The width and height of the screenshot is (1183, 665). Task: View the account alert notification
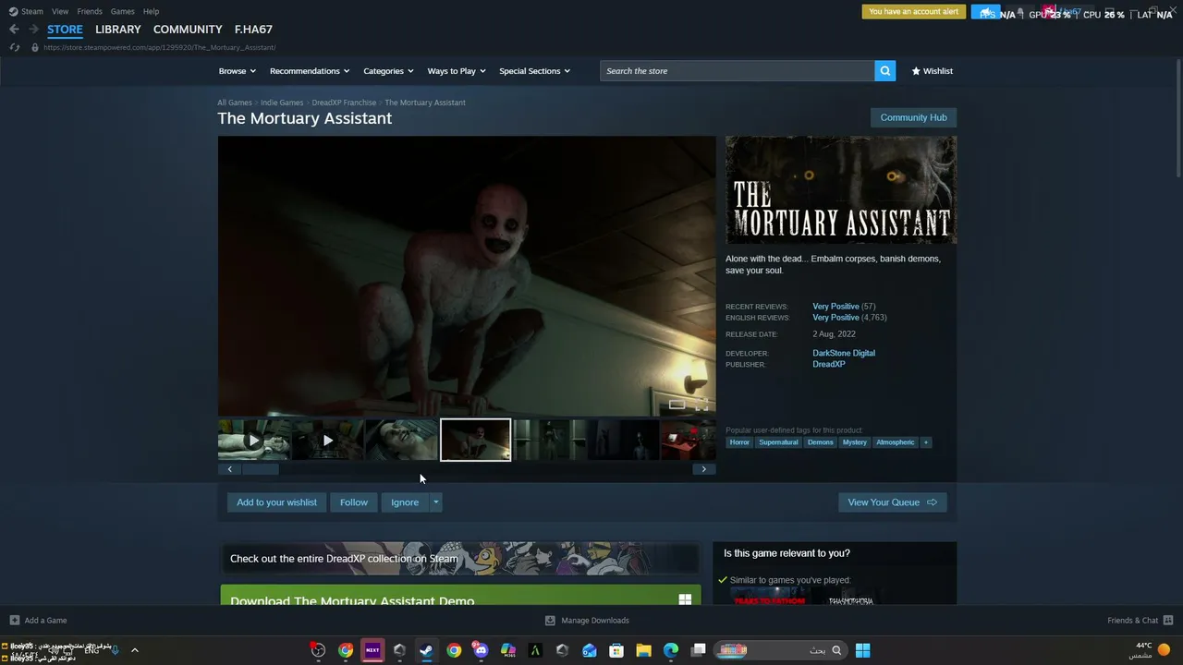pos(914,12)
